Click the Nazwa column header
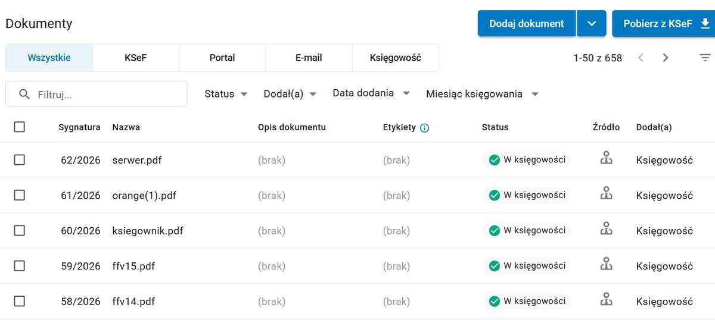 tap(126, 127)
